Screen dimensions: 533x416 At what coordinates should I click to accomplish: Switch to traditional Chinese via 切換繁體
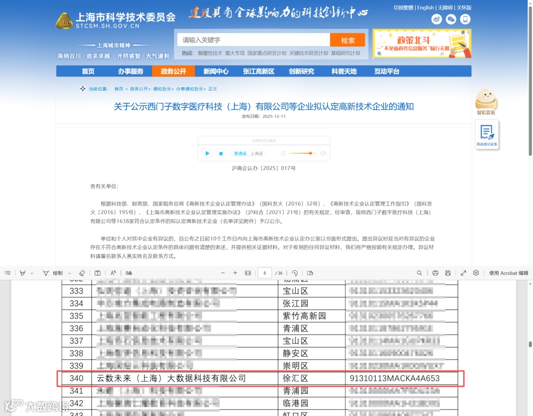[404, 7]
